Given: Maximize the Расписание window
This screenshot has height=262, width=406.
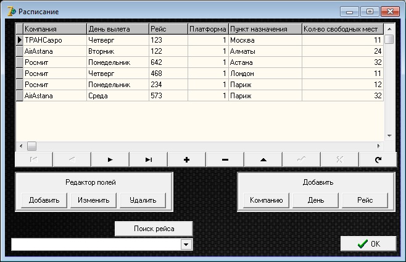Looking at the screenshot, I should [x=370, y=12].
